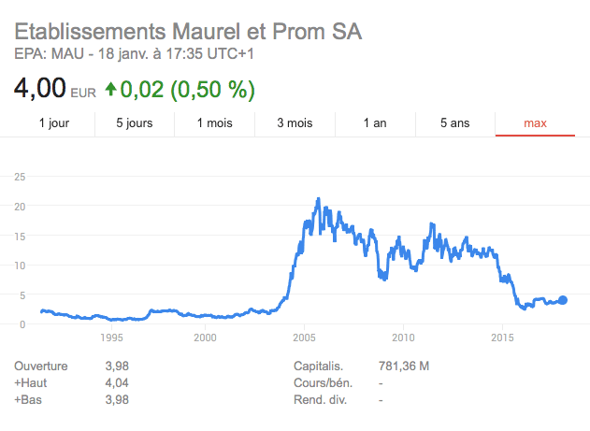Viewport: 590px width, 431px height.
Task: Click the blue endpoint dot on chart
Action: point(563,300)
